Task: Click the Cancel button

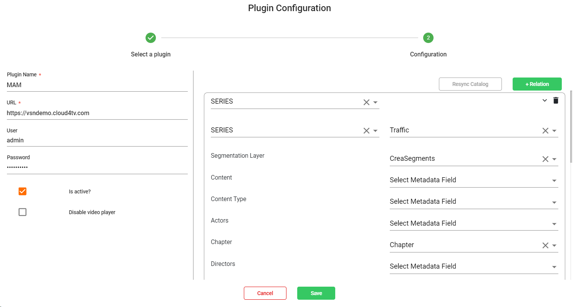Action: point(265,293)
